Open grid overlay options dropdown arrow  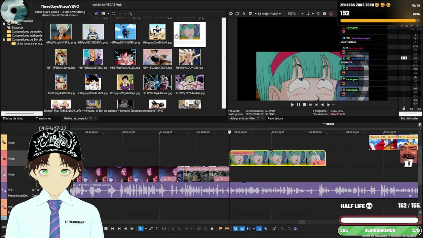(312, 14)
